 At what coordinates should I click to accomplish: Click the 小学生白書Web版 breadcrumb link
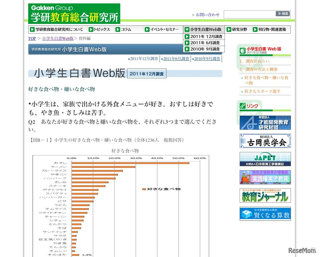pos(58,38)
